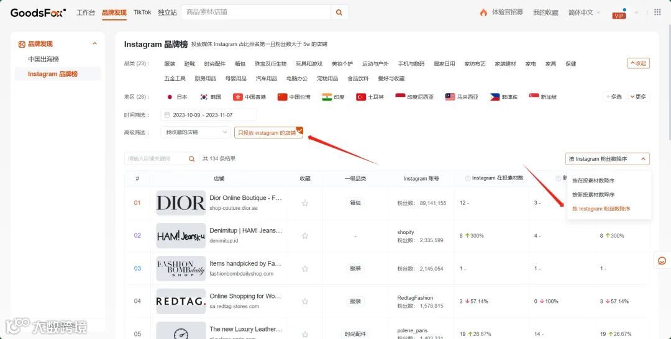671x339 pixels.
Task: Filter by 手机与数码 category
Action: 411,64
